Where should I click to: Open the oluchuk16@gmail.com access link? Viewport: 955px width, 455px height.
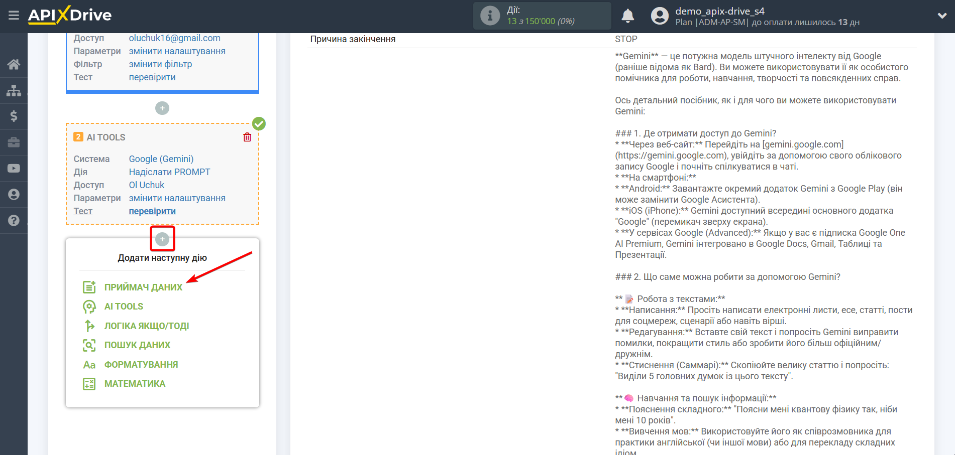click(x=175, y=38)
